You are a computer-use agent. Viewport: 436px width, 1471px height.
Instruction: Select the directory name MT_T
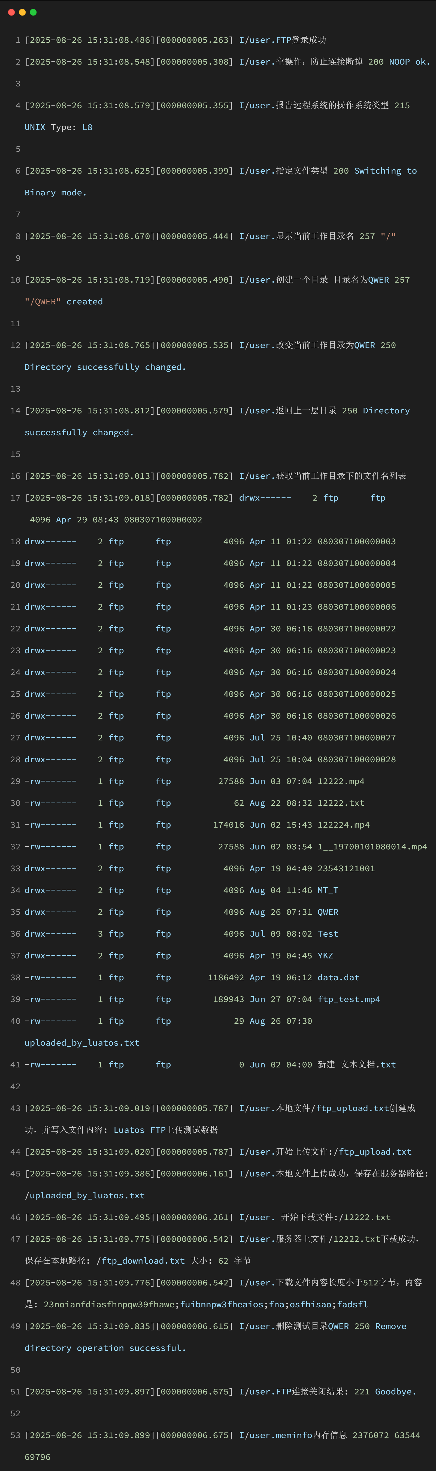328,890
